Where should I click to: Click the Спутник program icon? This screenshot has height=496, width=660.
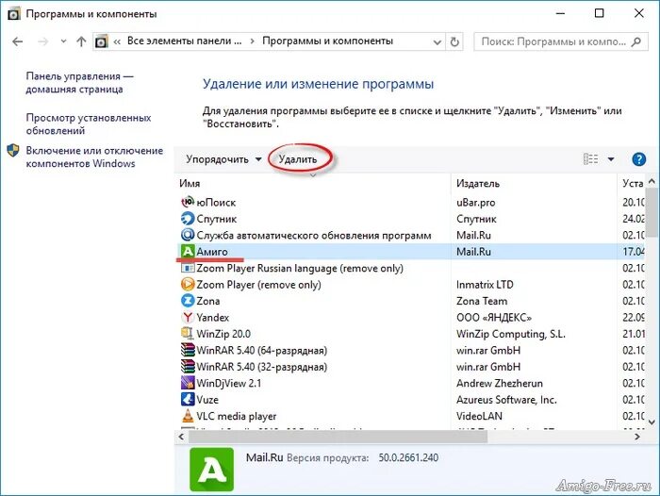click(x=188, y=219)
